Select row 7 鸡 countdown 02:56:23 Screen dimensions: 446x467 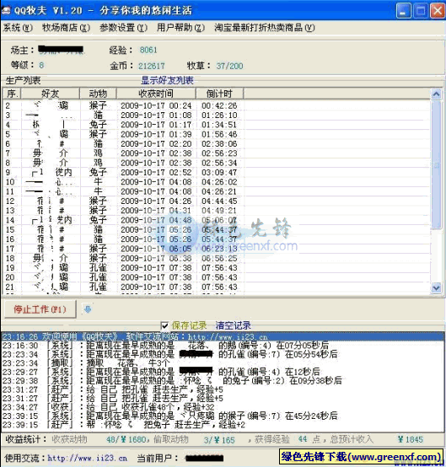[217, 153]
